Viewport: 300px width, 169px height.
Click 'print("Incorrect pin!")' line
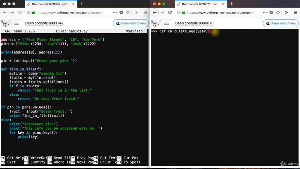pos(34,124)
